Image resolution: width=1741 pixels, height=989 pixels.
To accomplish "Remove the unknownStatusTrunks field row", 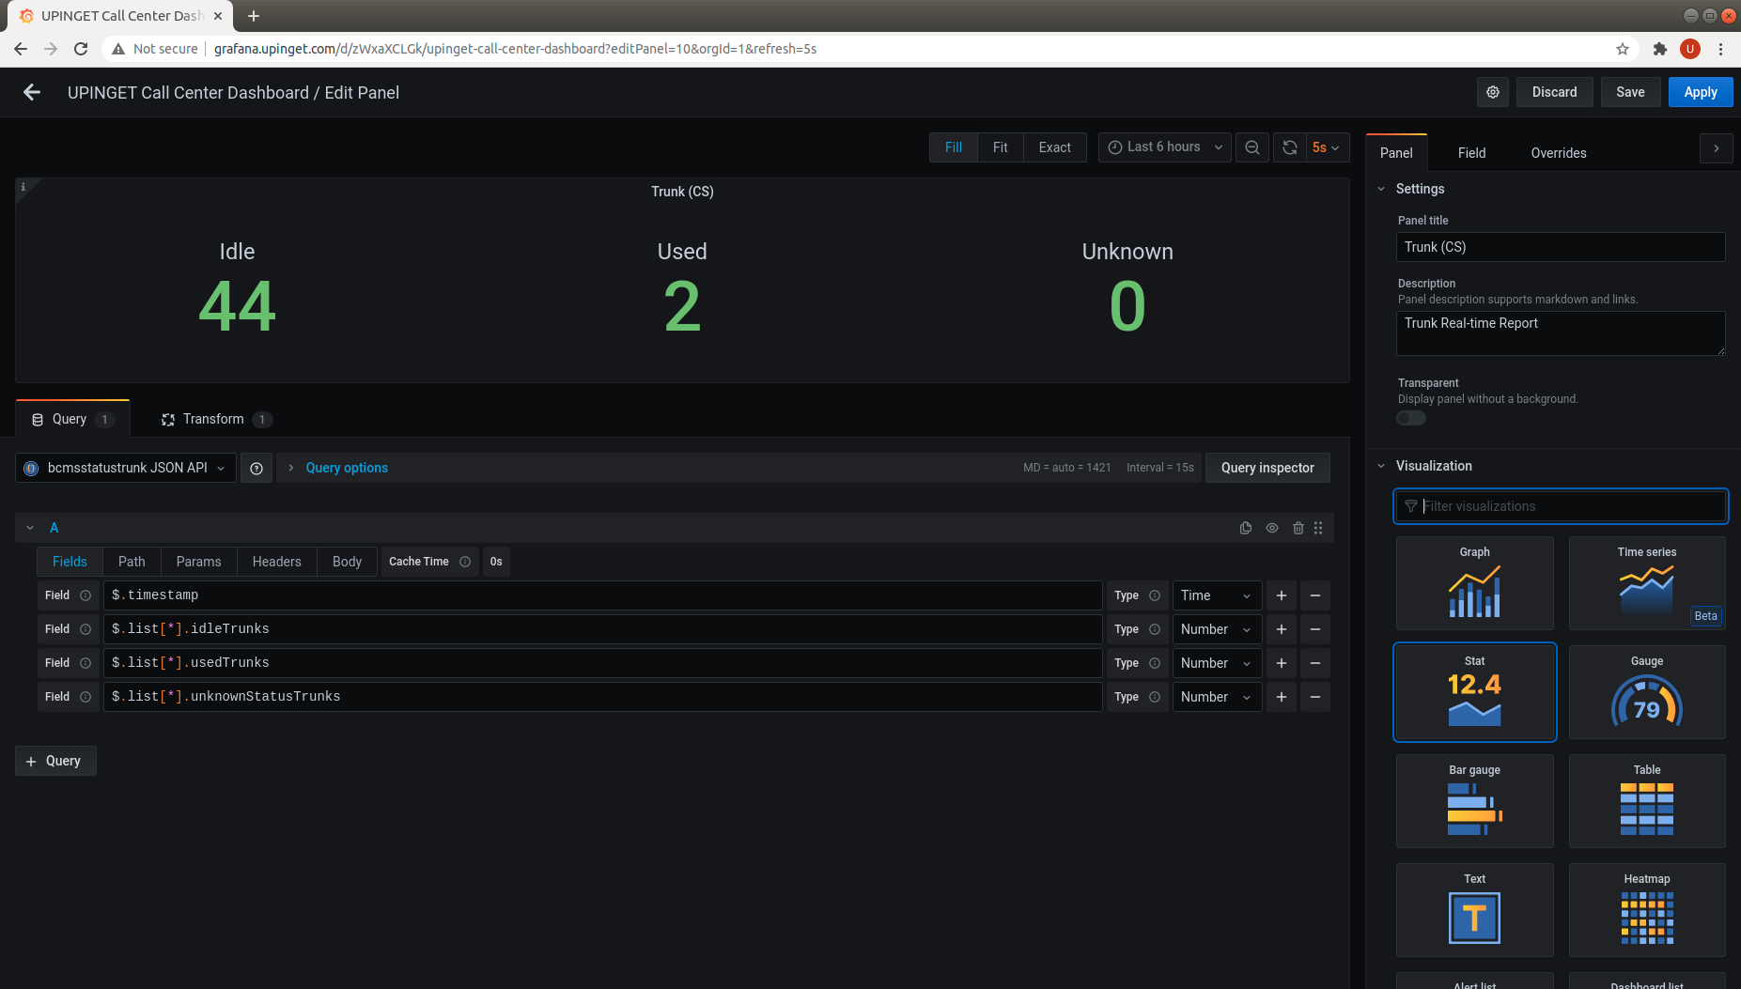I will click(x=1315, y=697).
